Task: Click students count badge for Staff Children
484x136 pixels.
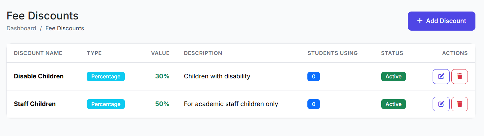Action: tap(314, 104)
